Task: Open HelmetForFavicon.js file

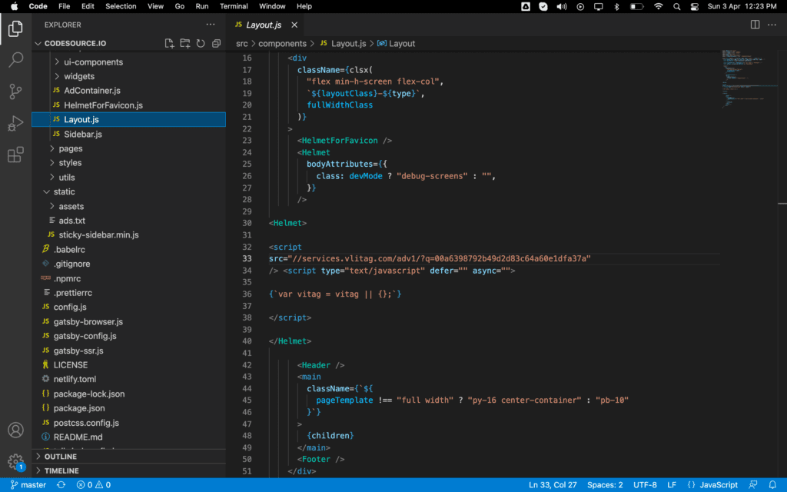Action: [x=103, y=105]
